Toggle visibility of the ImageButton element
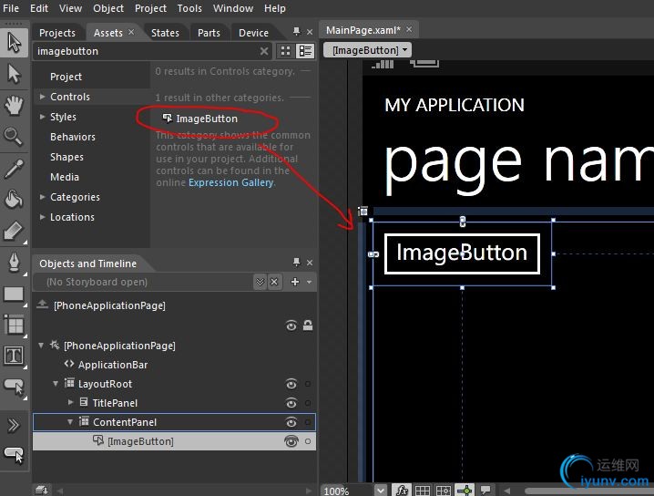The width and height of the screenshot is (654, 496). pyautogui.click(x=291, y=441)
